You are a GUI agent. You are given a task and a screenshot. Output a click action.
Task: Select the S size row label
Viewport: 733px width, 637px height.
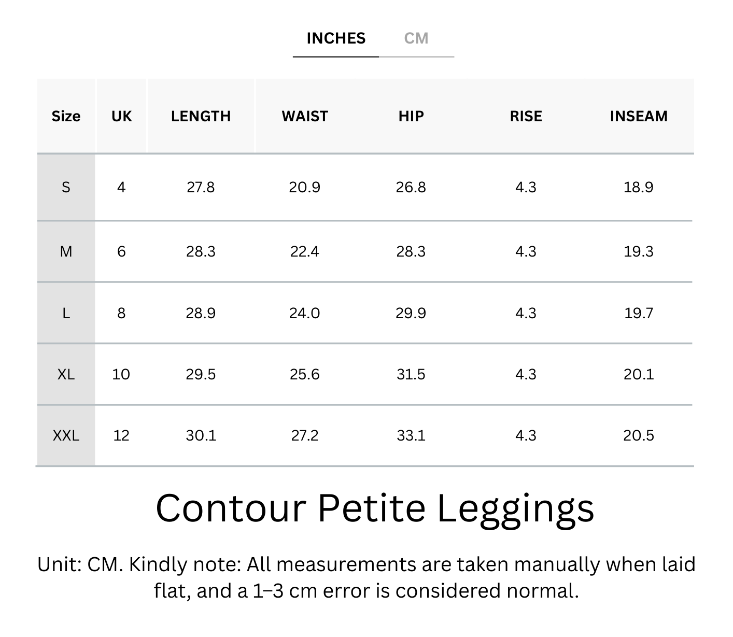[66, 187]
